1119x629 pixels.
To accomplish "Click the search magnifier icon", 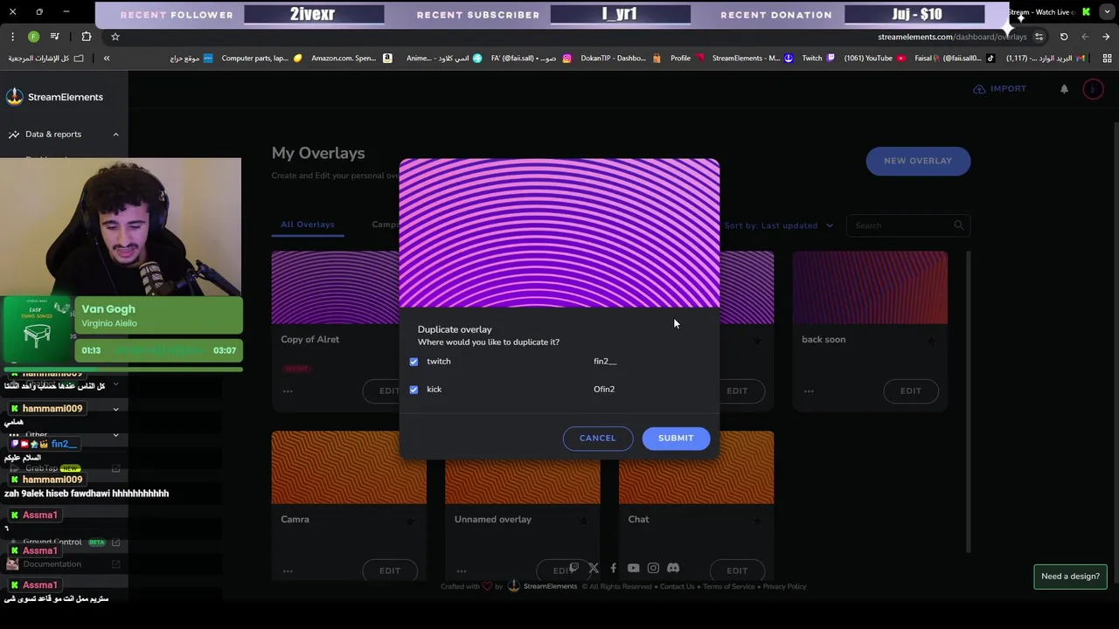I will click(959, 225).
